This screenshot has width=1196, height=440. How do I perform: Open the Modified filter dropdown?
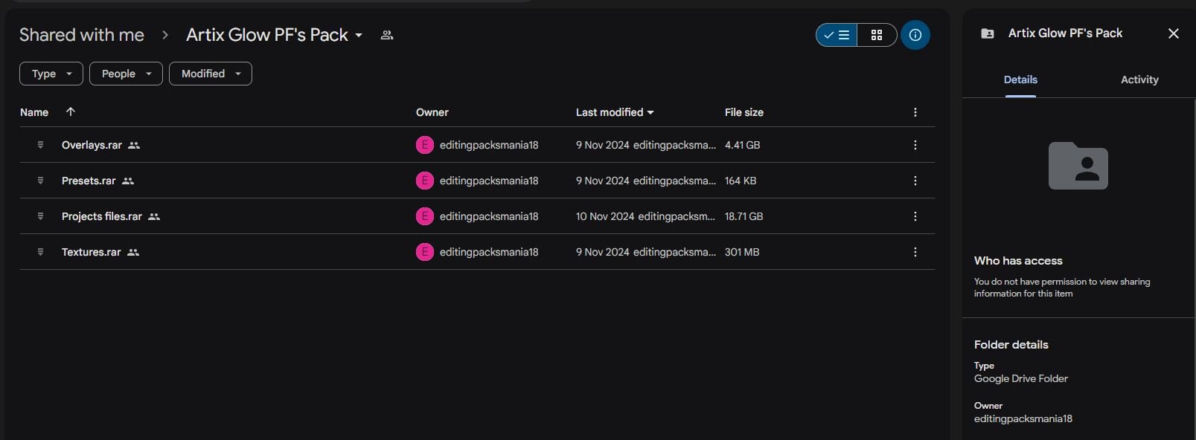tap(211, 74)
